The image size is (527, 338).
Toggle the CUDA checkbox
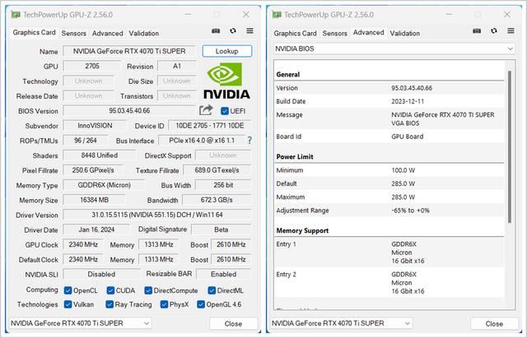[x=110, y=290]
